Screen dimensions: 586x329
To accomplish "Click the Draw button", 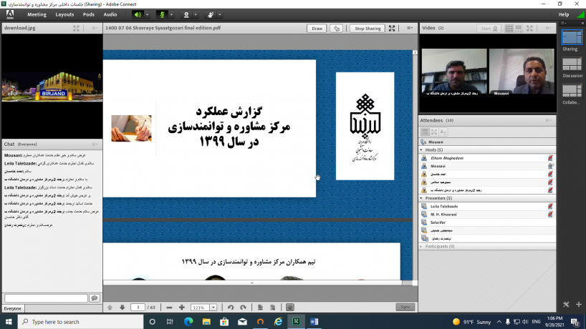I will coord(317,29).
